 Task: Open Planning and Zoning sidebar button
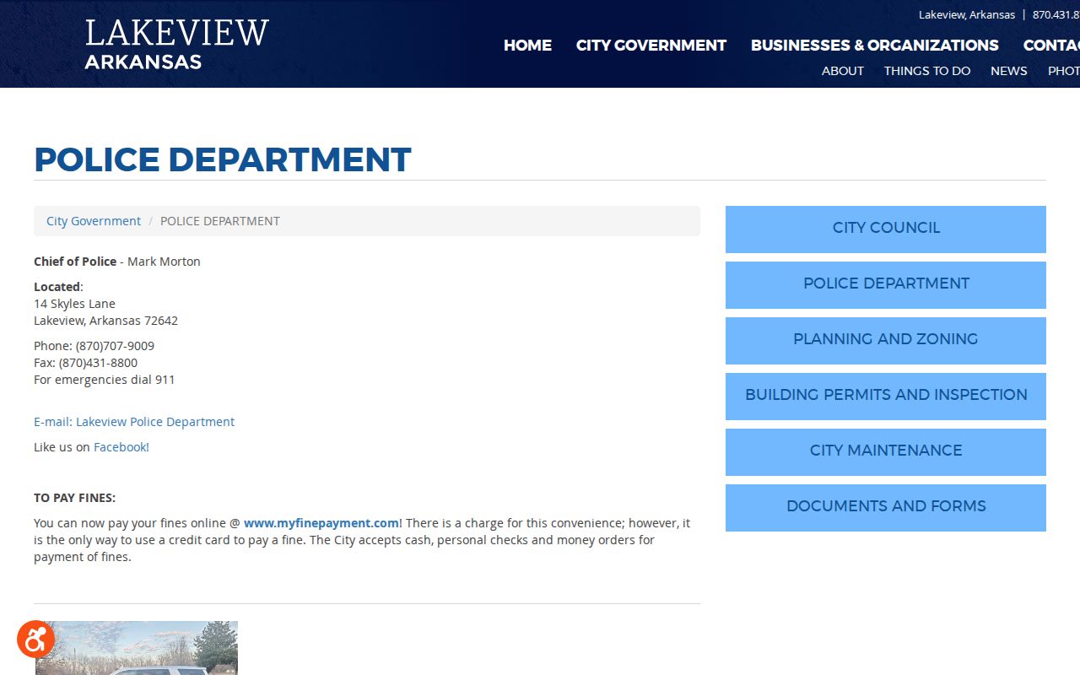click(x=886, y=341)
